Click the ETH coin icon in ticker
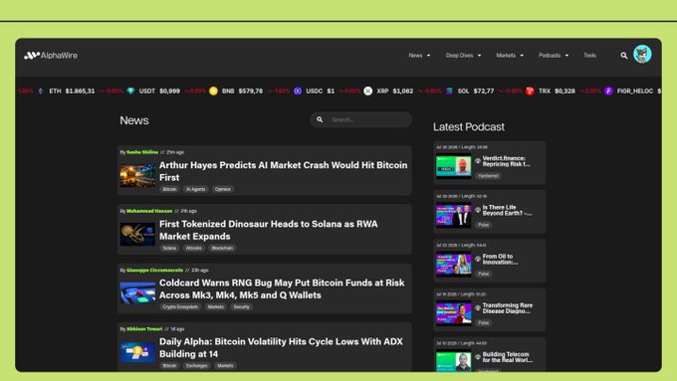 click(x=41, y=92)
